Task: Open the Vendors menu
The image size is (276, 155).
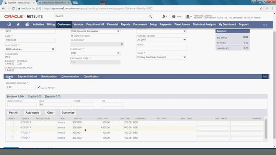Action: pos(78,25)
